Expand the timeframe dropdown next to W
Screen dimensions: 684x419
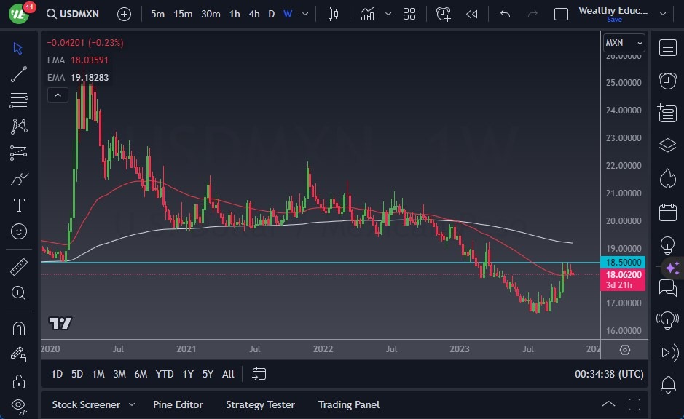pyautogui.click(x=304, y=13)
